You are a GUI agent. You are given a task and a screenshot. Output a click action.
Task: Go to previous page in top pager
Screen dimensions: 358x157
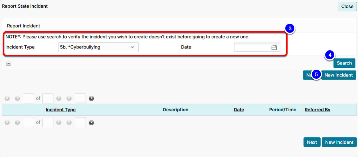tap(17, 98)
